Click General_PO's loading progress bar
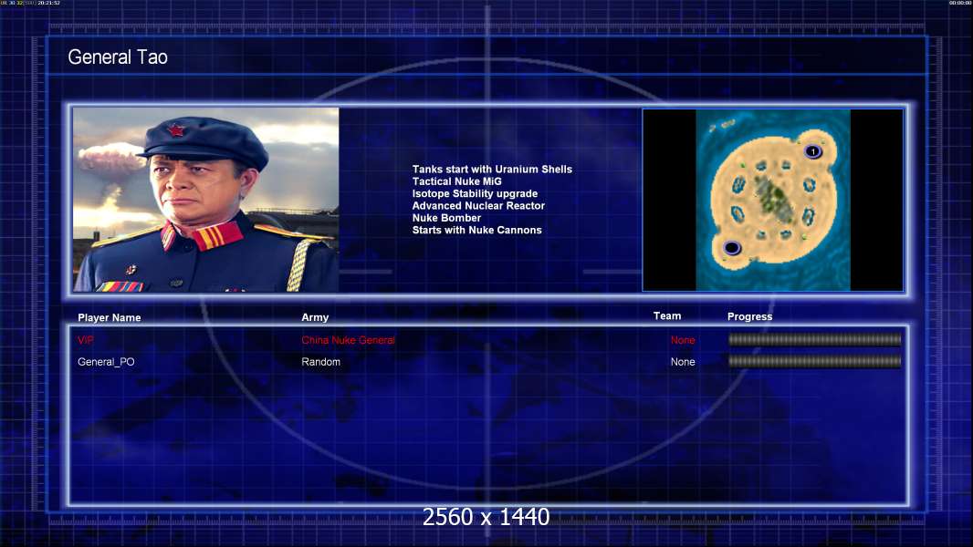The height and width of the screenshot is (547, 973). [815, 361]
